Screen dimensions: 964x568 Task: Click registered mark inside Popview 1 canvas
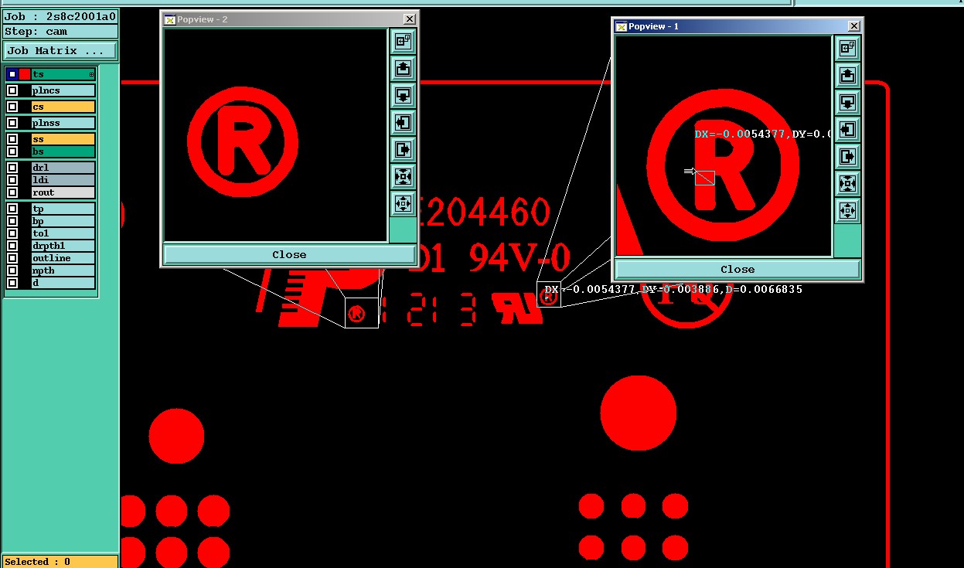pos(722,165)
